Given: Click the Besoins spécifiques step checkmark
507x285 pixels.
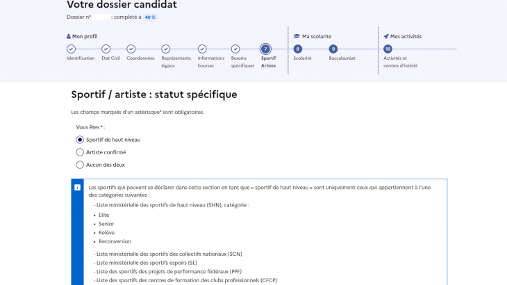Looking at the screenshot, I should click(235, 49).
